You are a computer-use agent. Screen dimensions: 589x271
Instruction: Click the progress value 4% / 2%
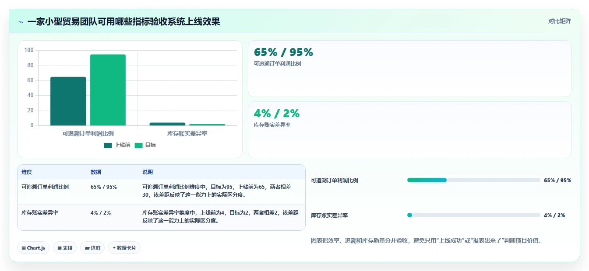point(554,215)
